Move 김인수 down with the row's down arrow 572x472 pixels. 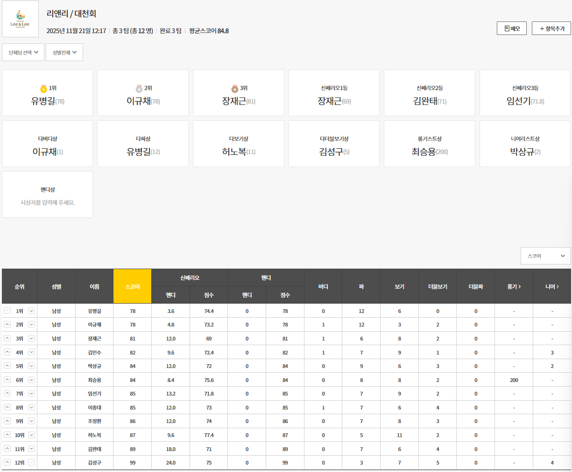pyautogui.click(x=31, y=352)
